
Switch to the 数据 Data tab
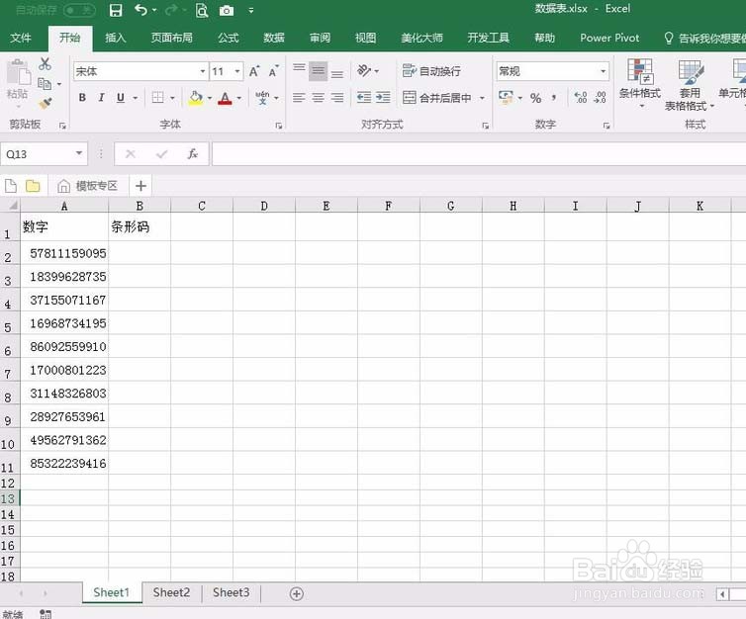pos(274,38)
